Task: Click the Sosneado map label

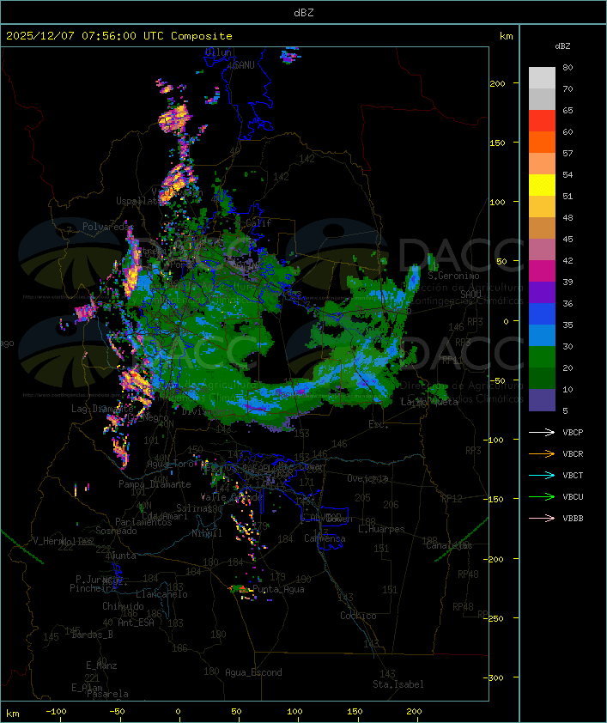Action: click(x=116, y=531)
